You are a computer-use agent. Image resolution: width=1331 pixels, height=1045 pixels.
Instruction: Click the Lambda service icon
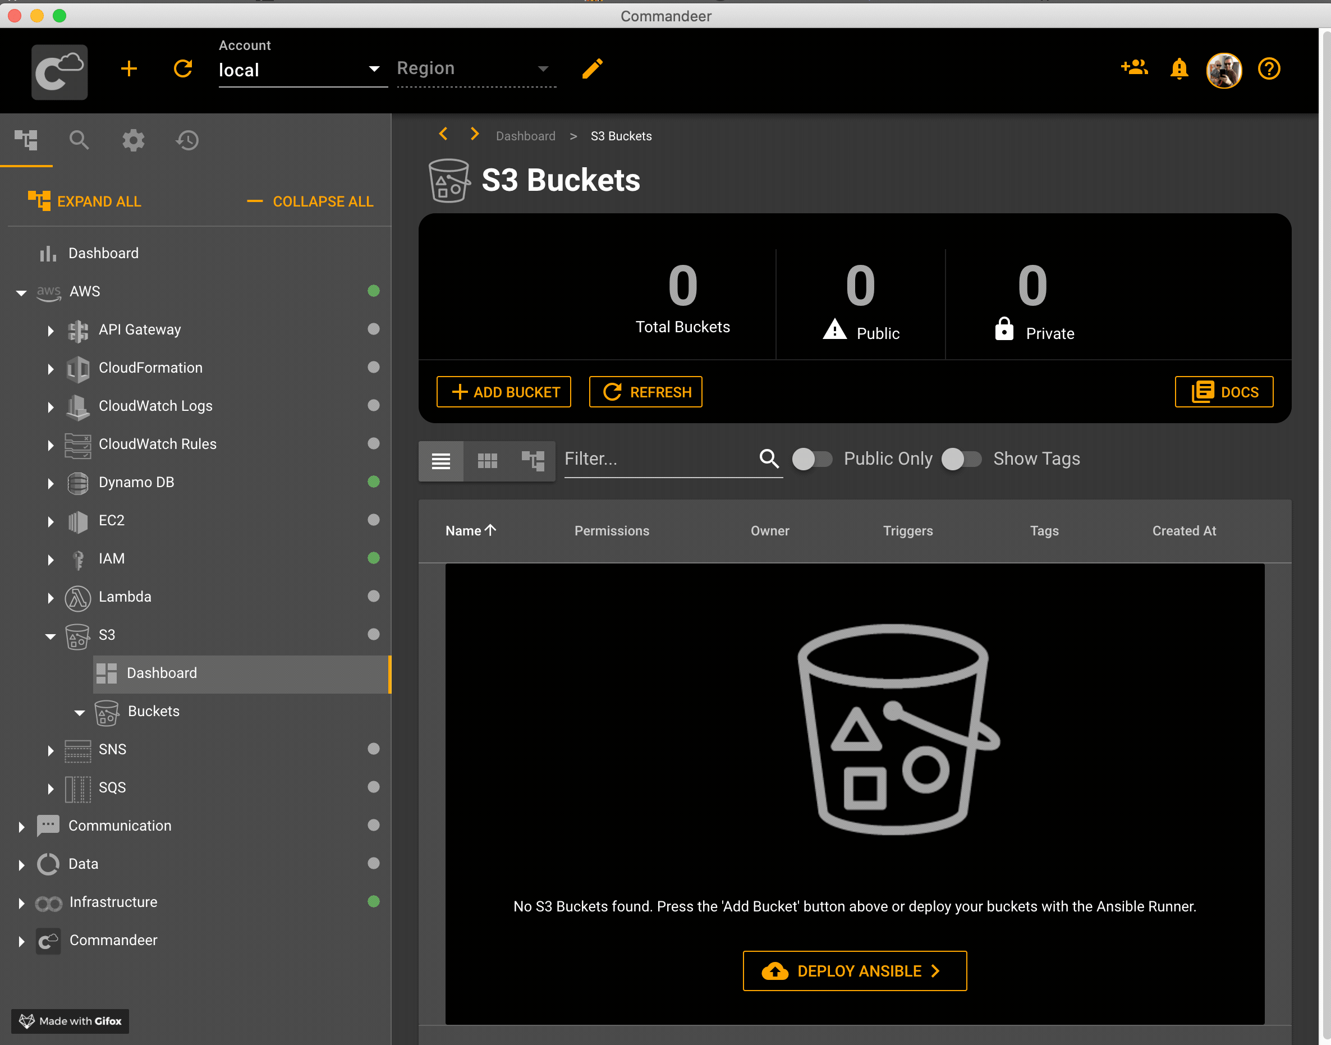[77, 597]
